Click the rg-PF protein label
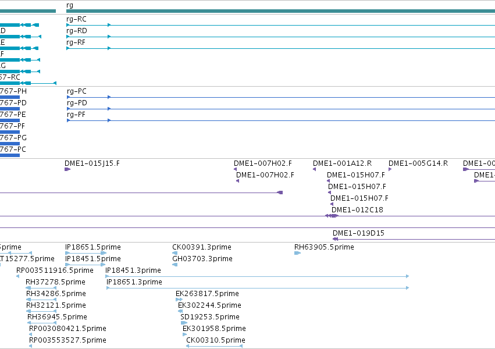 pos(76,115)
